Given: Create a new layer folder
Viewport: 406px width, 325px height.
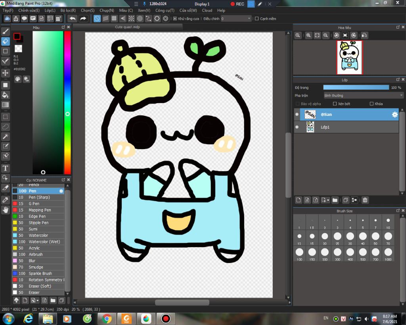Looking at the screenshot, I should click(335, 200).
